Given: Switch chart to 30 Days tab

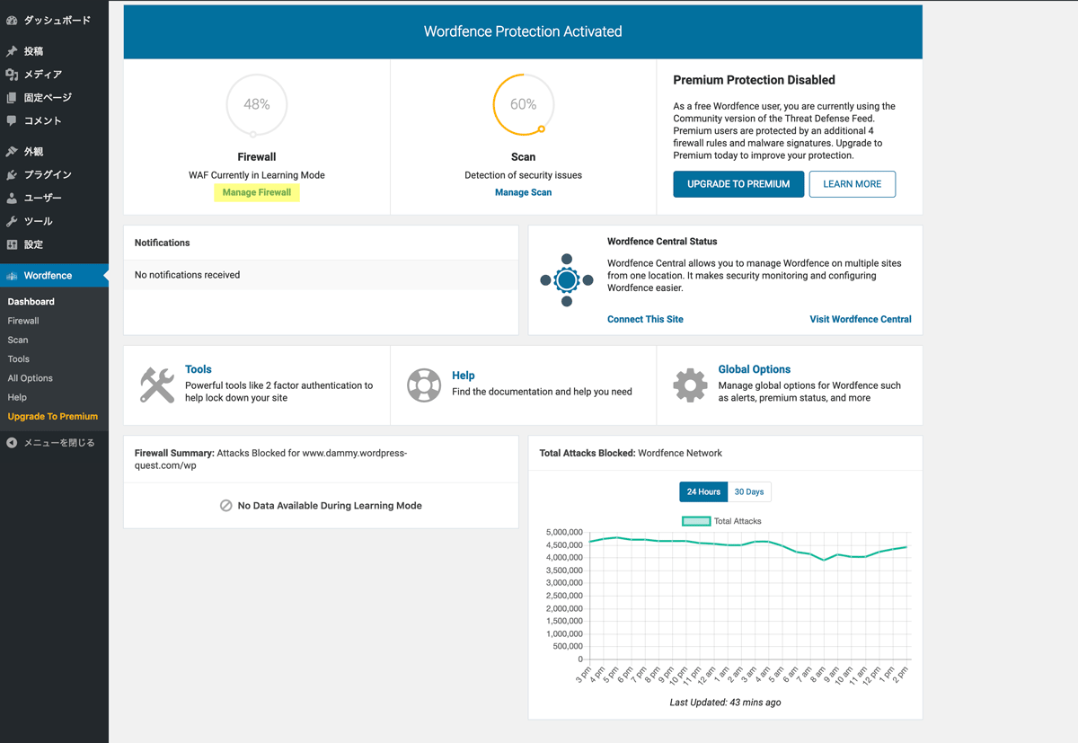Looking at the screenshot, I should pos(749,491).
